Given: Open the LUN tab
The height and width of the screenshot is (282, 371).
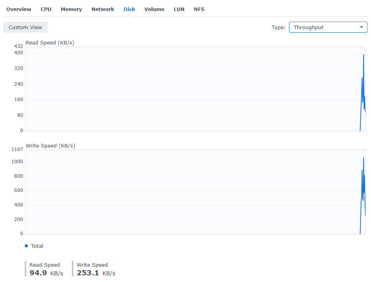Looking at the screenshot, I should [179, 9].
